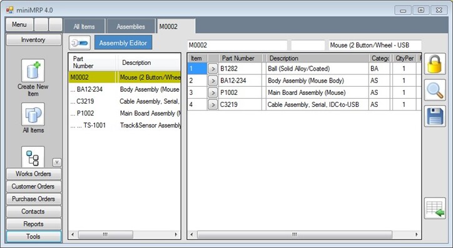Click the wrench tool icon button

pos(79,43)
